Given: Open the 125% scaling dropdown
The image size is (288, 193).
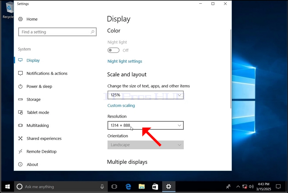Looking at the screenshot, I should (x=145, y=95).
